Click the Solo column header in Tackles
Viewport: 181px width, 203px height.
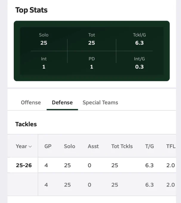(x=69, y=146)
